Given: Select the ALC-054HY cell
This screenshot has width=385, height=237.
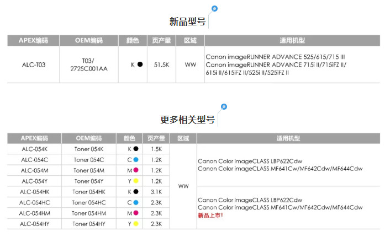Looking at the screenshot, I should pyautogui.click(x=35, y=224).
